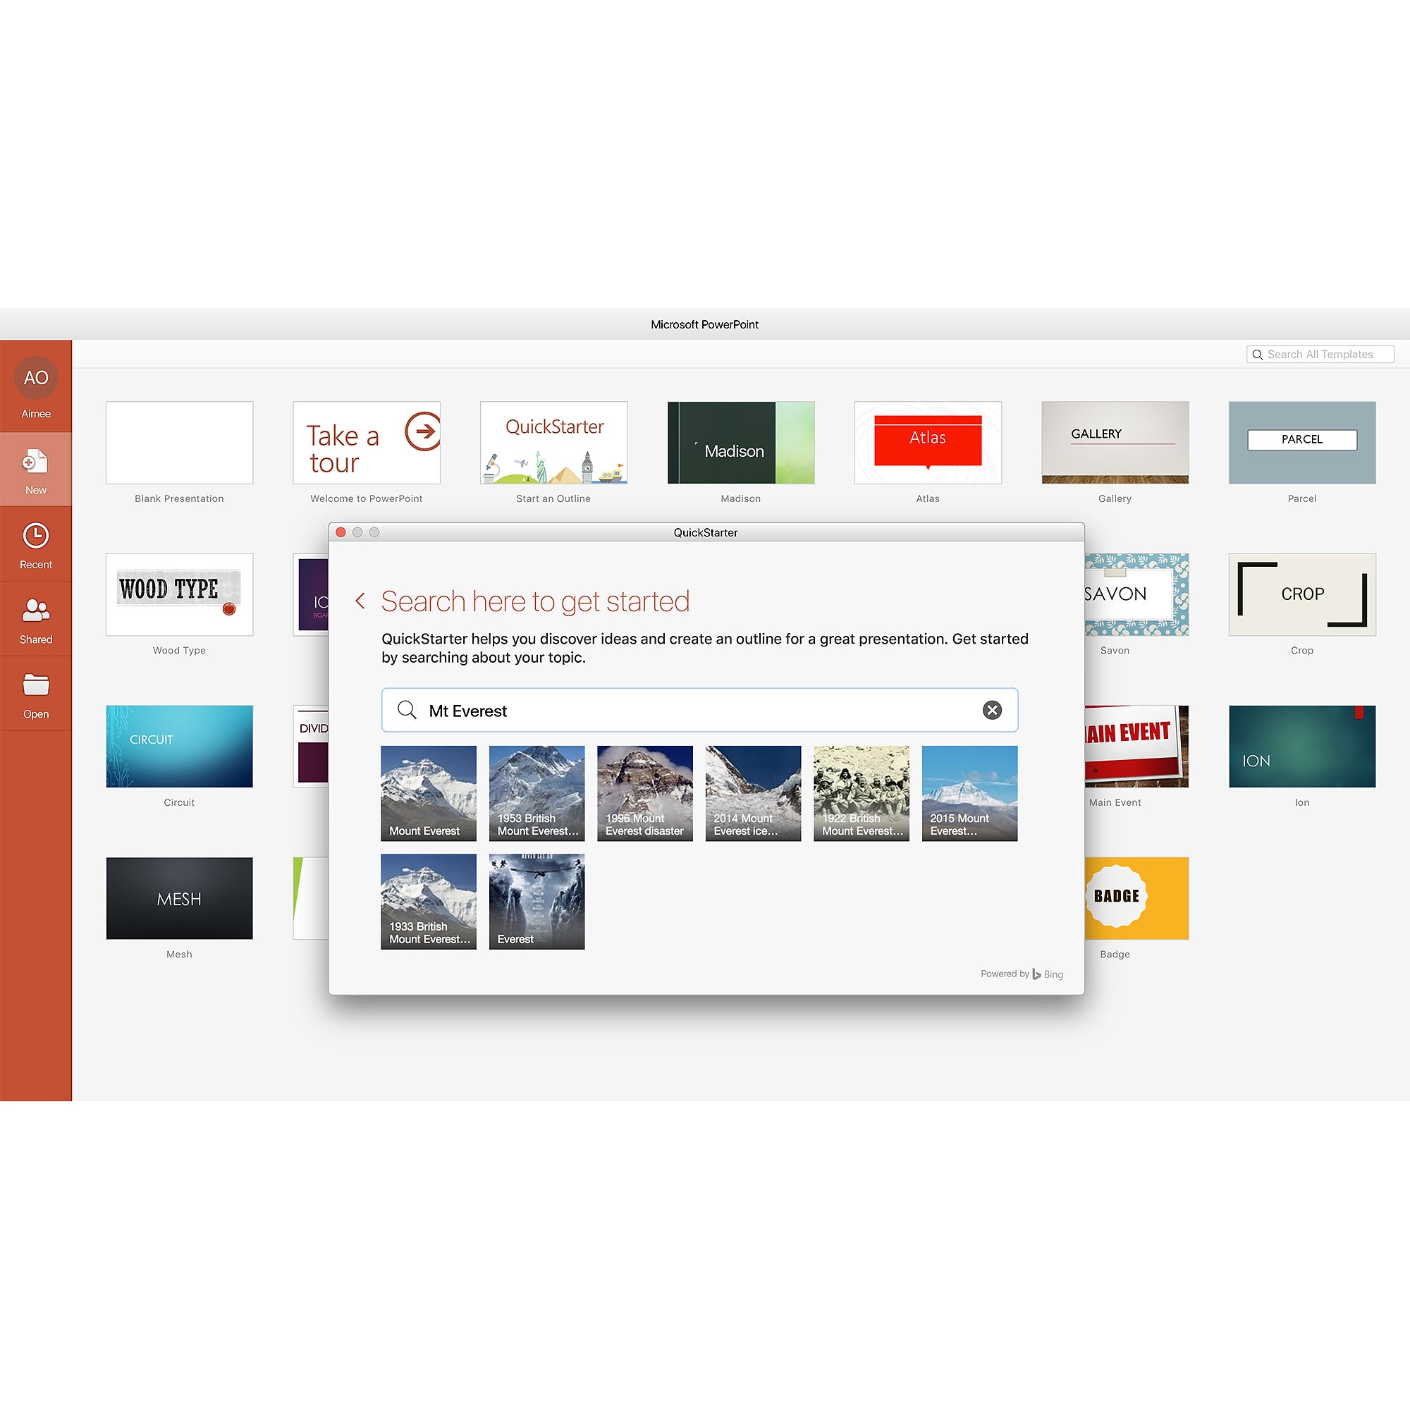The height and width of the screenshot is (1410, 1410).
Task: Click the back arrow in QuickStarter
Action: 360,598
